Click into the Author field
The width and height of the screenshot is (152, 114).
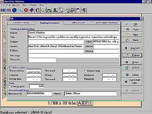[x=73, y=33]
